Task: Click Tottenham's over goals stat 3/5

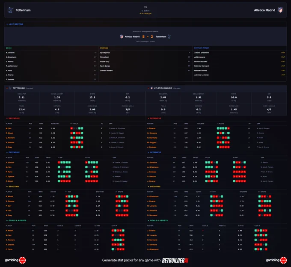Action: [x=128, y=109]
